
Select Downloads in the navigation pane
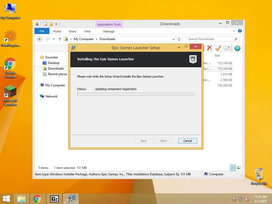coord(56,69)
